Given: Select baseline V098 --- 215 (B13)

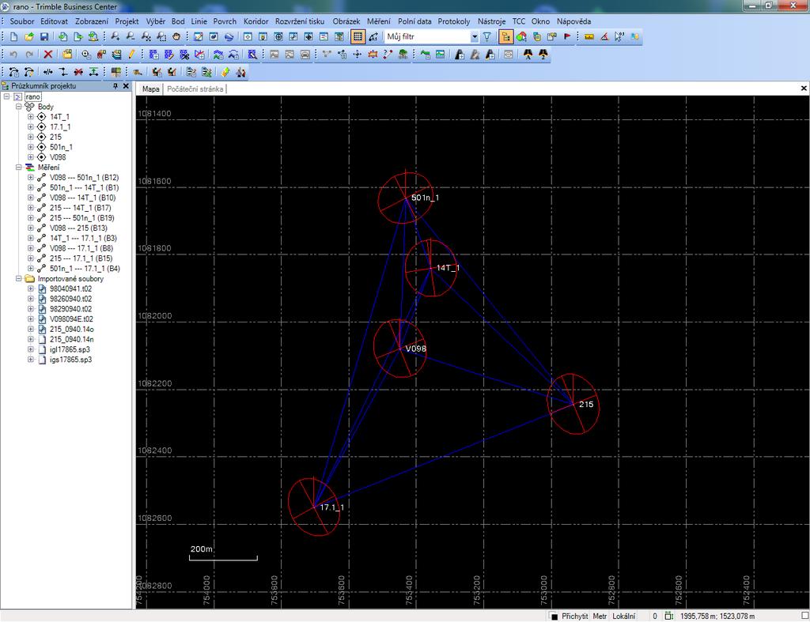Looking at the screenshot, I should tap(78, 228).
